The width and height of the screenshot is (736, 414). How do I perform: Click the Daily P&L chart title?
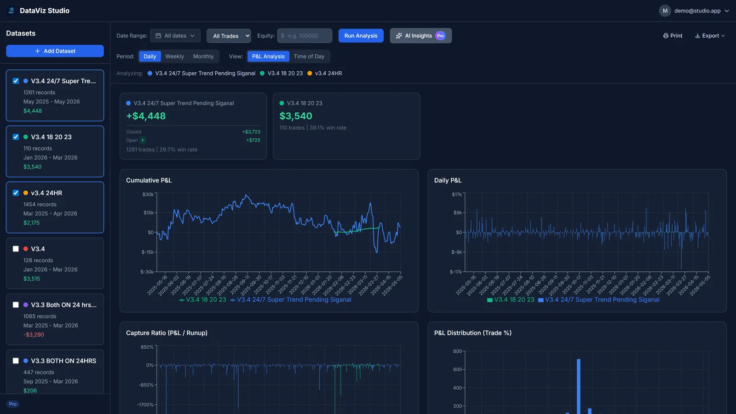[448, 180]
